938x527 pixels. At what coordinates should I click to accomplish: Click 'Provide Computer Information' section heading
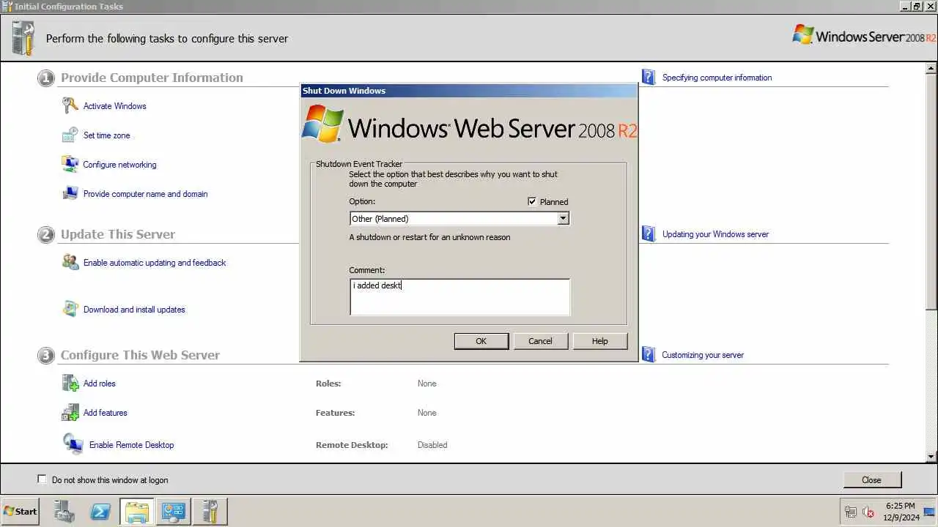[x=152, y=78]
